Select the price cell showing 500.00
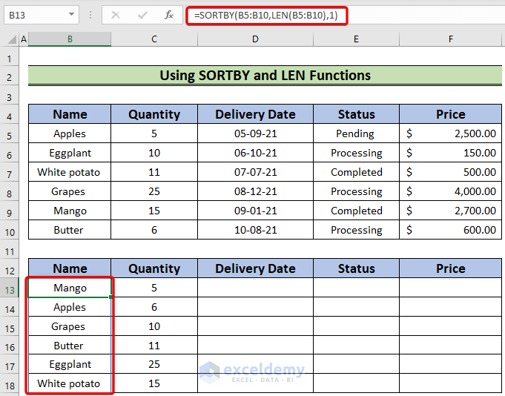Viewport: 505px width, 396px height. 450,172
